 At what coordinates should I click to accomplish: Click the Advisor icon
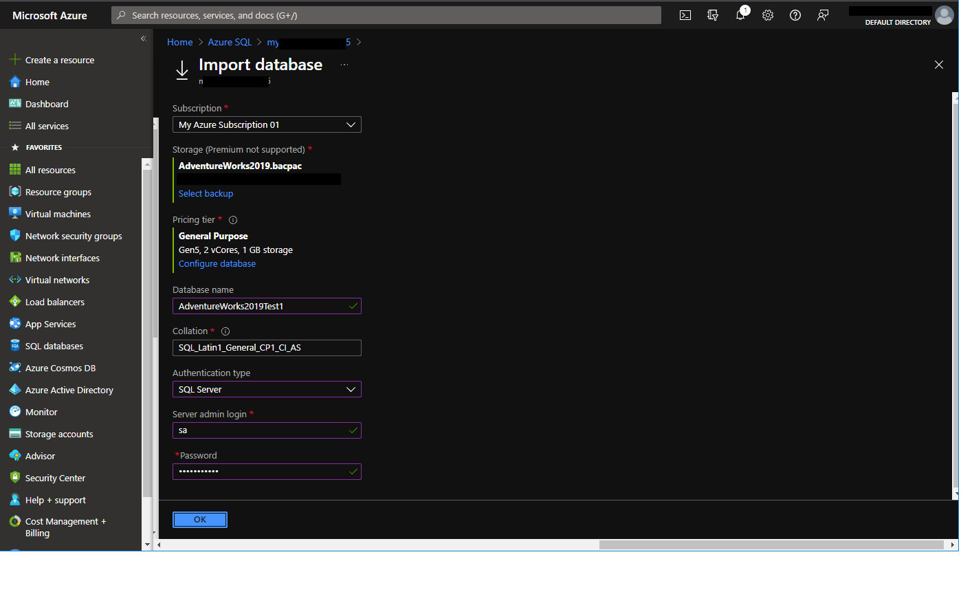tap(15, 456)
